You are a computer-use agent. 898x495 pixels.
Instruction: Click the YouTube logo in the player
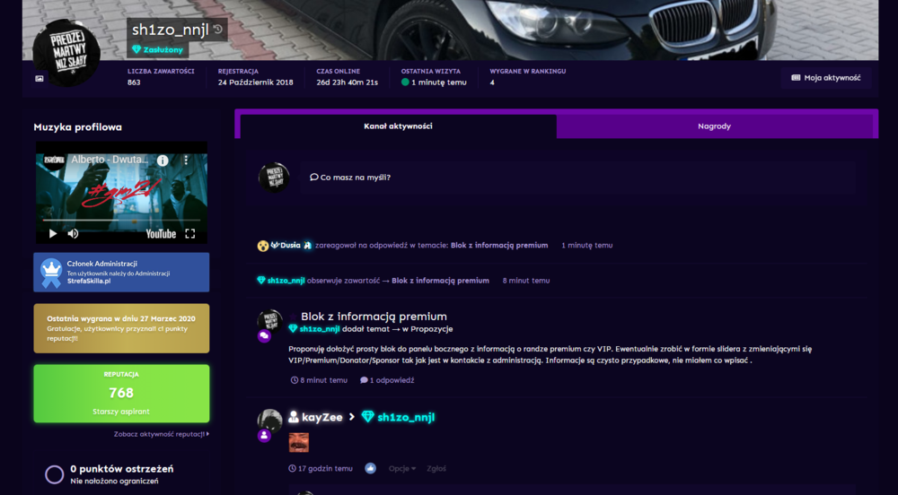[x=161, y=233]
